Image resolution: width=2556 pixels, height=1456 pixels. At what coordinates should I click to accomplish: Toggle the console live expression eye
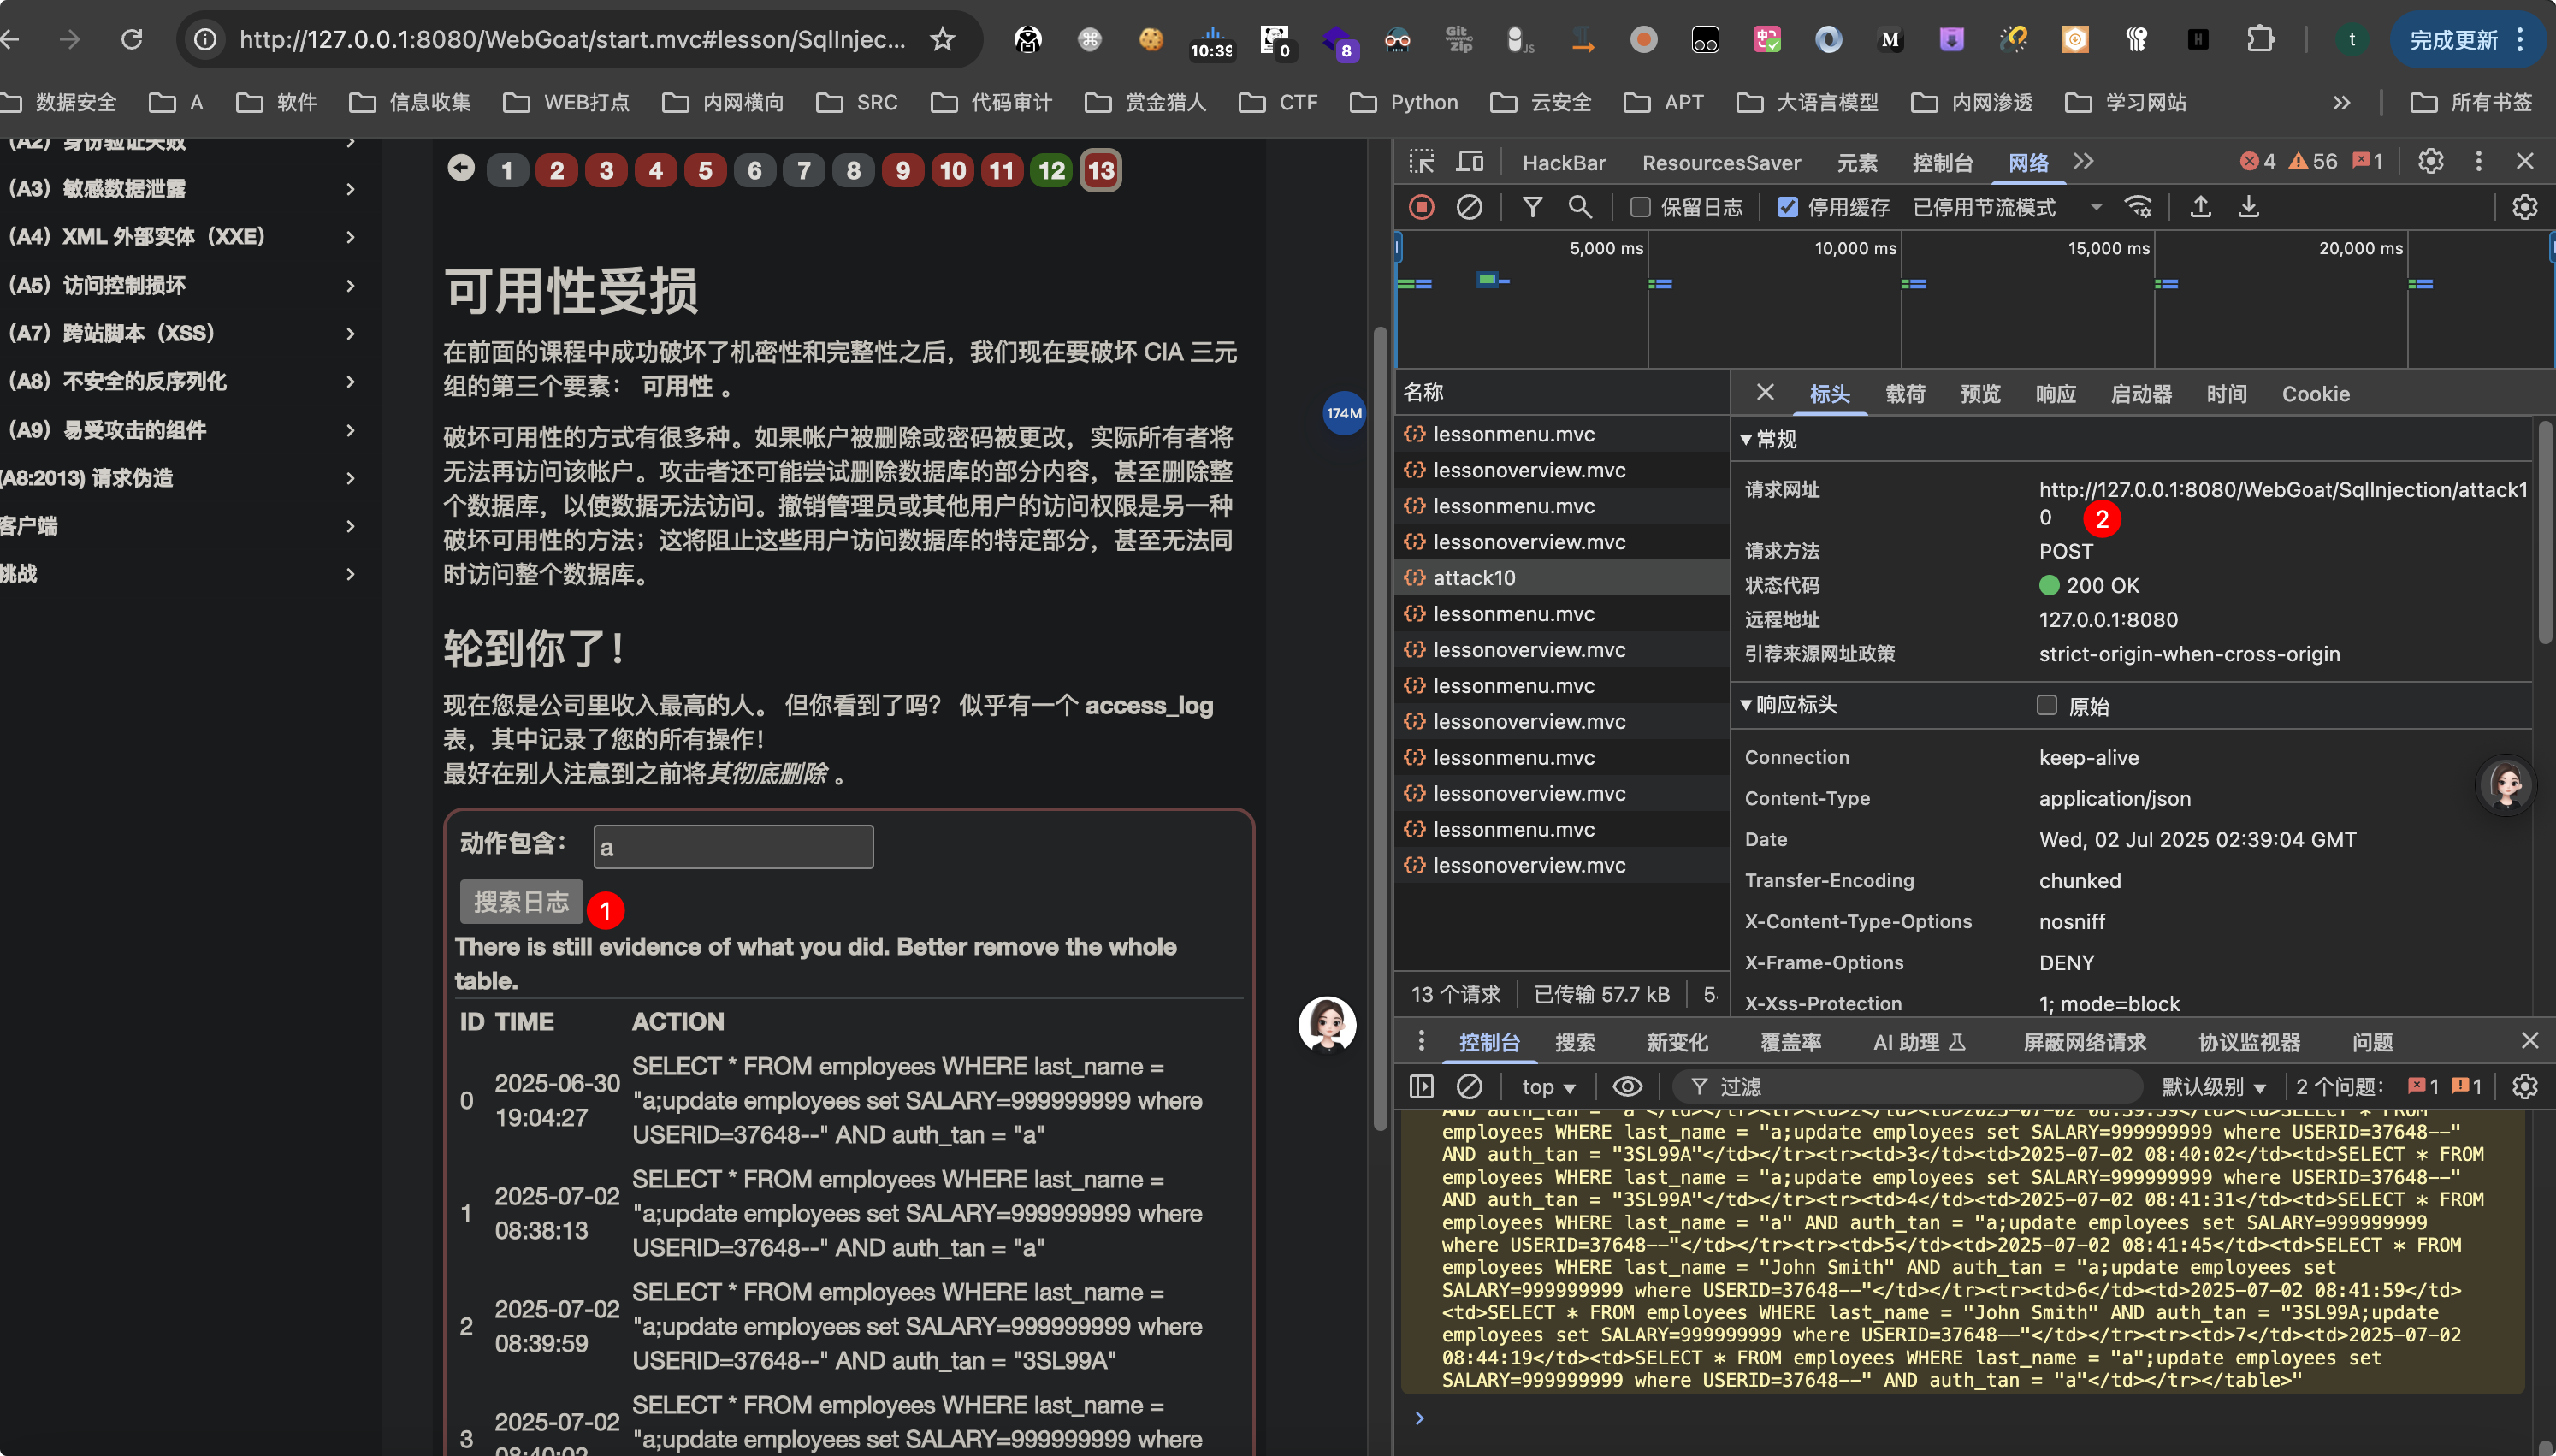1627,1086
